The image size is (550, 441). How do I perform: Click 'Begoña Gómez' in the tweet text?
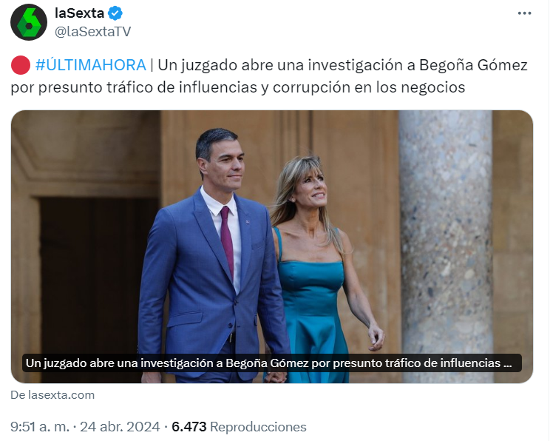point(473,65)
